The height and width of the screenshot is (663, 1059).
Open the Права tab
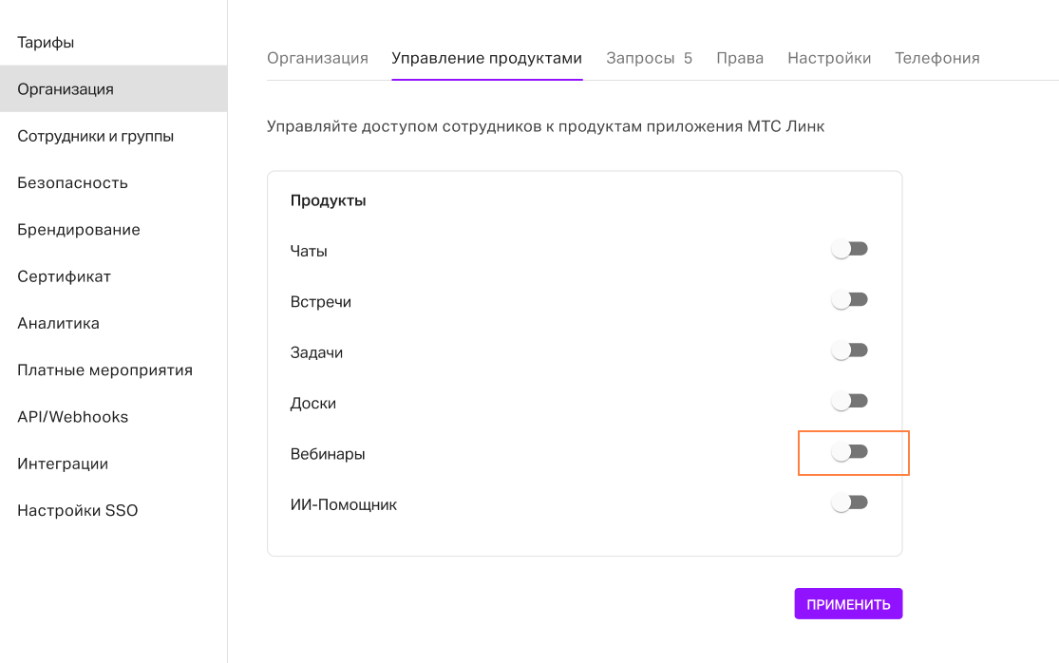coord(740,58)
